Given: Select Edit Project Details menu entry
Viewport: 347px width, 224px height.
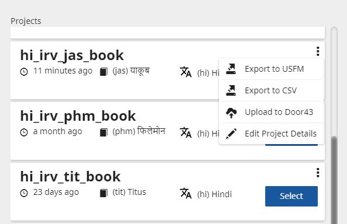Looking at the screenshot, I should tap(271, 134).
